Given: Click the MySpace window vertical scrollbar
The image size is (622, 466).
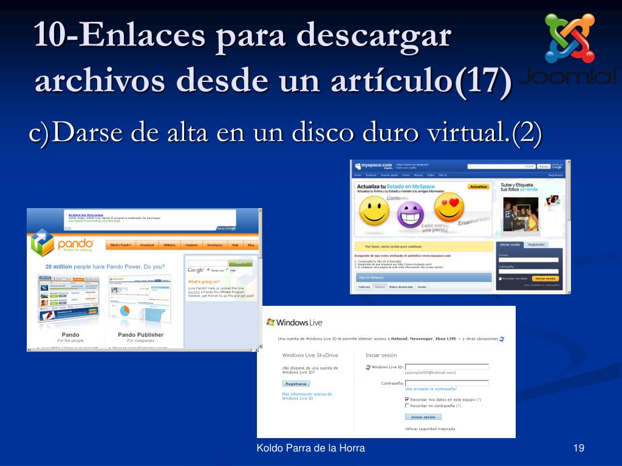Looking at the screenshot, I should coord(569,227).
